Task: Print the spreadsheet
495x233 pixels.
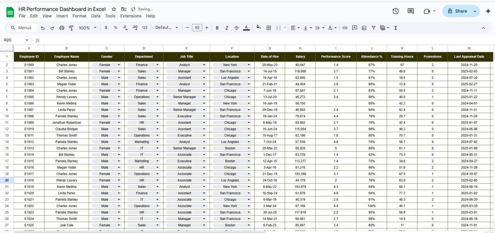Action: pyautogui.click(x=62, y=28)
